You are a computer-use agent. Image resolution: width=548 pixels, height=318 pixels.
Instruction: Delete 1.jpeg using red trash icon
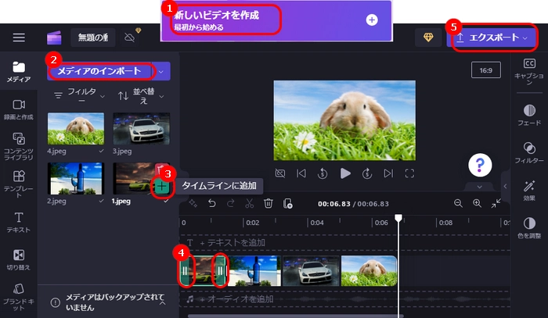tap(160, 169)
